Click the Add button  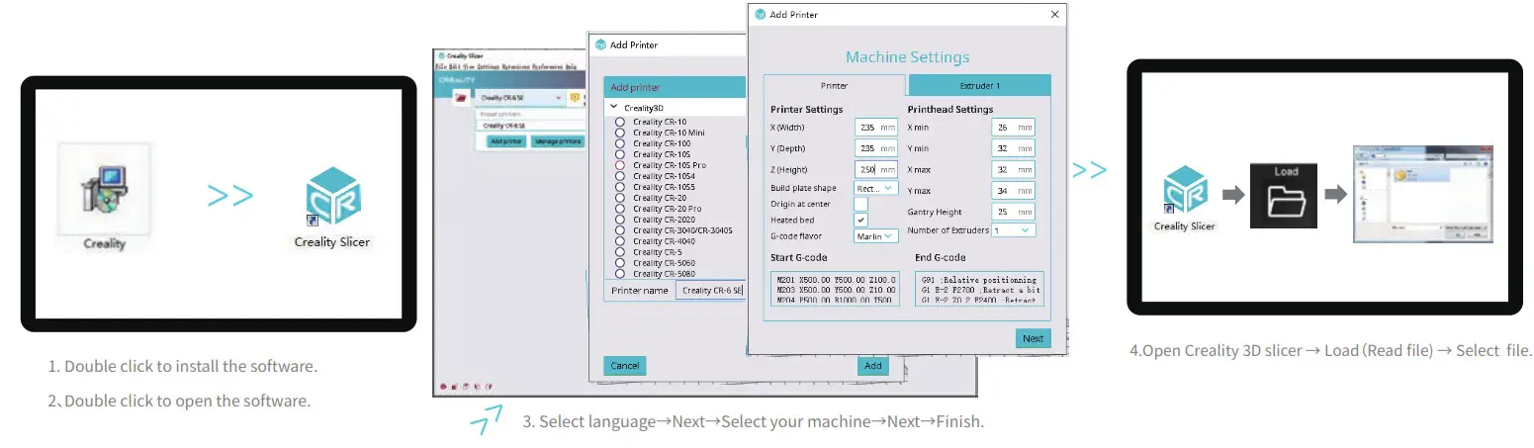[872, 365]
